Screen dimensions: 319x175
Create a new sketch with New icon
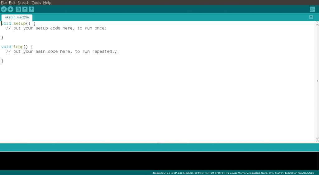click(18, 9)
